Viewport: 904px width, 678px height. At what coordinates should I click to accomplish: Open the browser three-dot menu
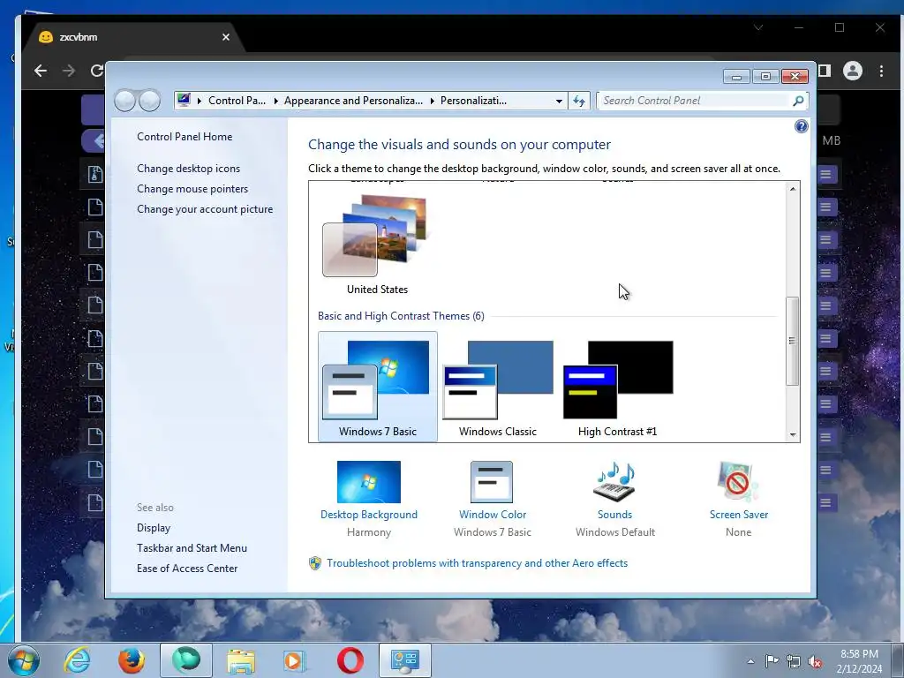click(881, 71)
